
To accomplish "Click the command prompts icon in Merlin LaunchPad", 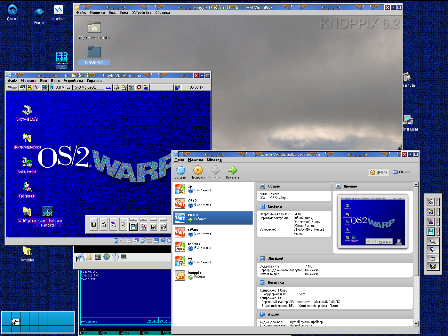I will [x=143, y=227].
